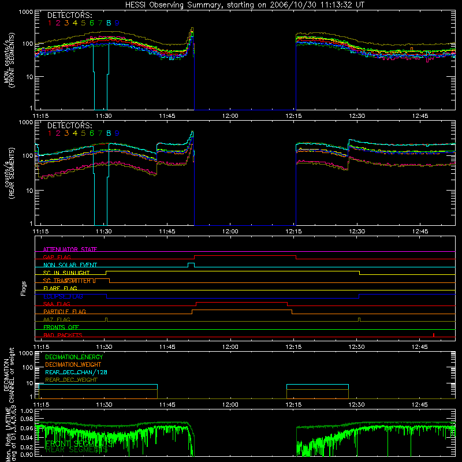The image size is (462, 462).
Task: Click the ATTENUATOR_STATE flag label
Action: [70, 249]
